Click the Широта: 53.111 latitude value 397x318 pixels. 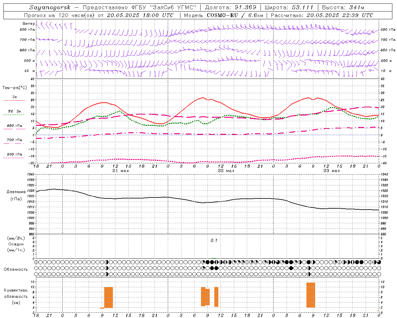[289, 7]
